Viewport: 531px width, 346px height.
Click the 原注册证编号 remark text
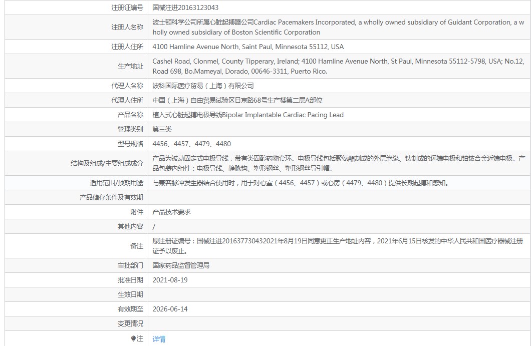338,246
